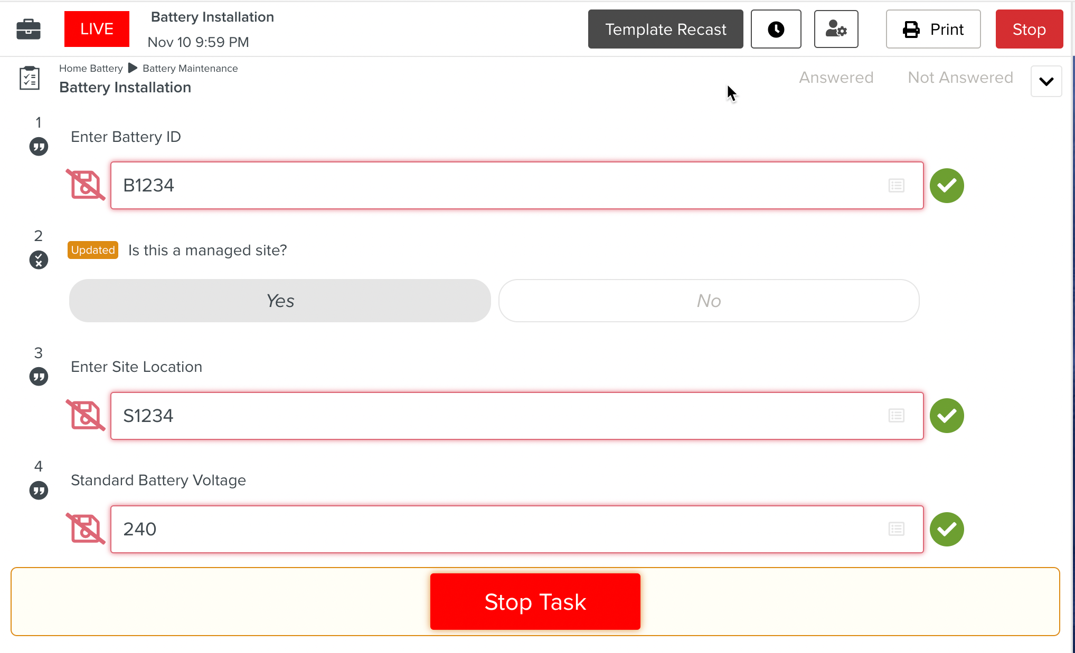Viewport: 1075px width, 653px height.
Task: Click into the Enter Battery ID field
Action: tap(496, 186)
